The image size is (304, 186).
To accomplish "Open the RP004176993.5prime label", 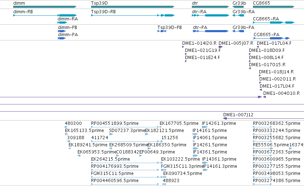I will pyautogui.click(x=115, y=166).
